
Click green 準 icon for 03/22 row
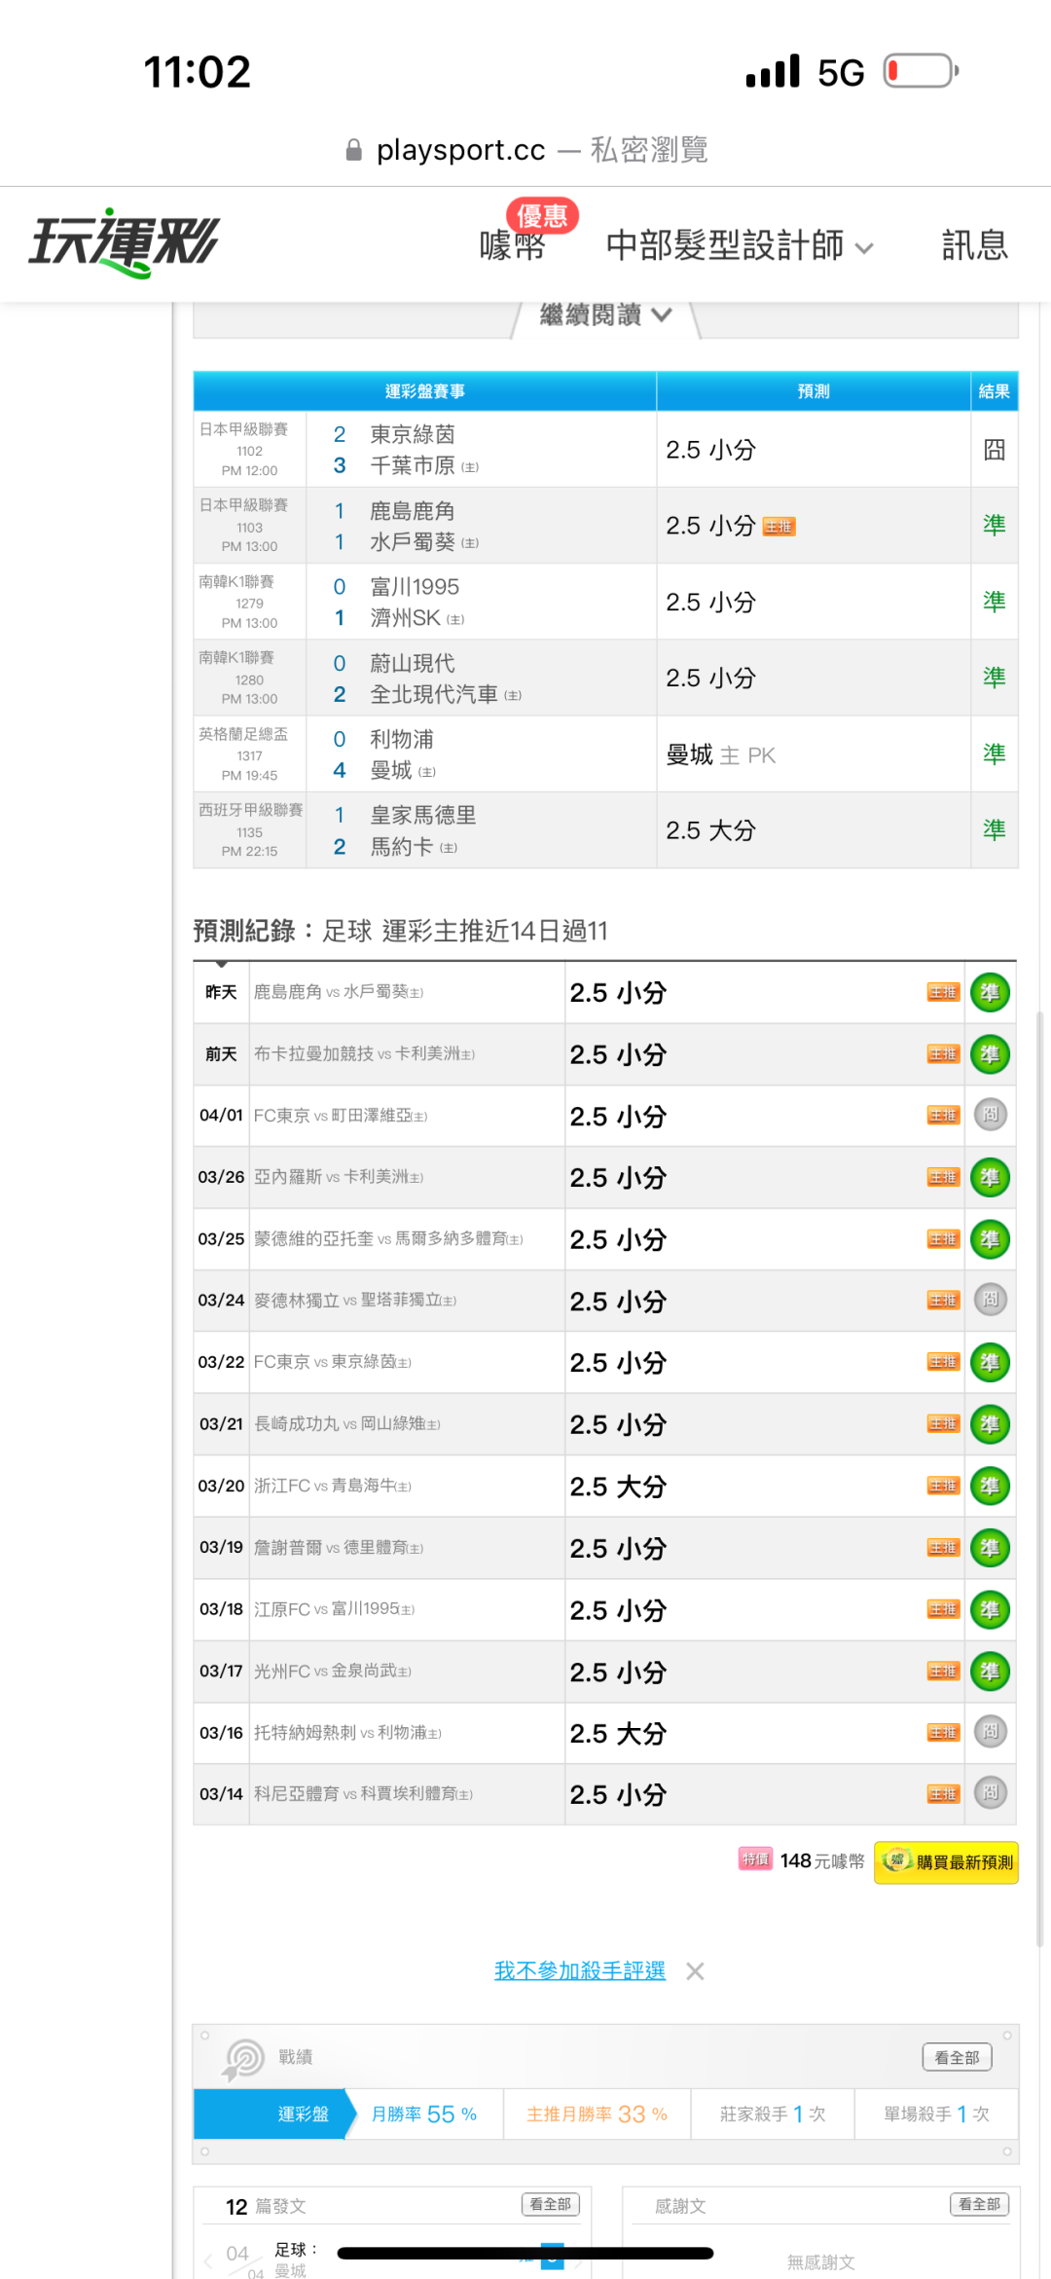coord(990,1363)
